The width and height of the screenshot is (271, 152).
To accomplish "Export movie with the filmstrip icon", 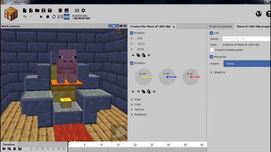I will (60, 10).
